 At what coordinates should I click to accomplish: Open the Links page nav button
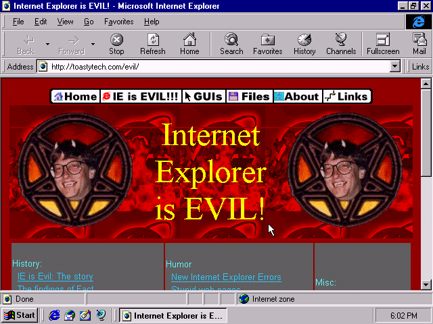pyautogui.click(x=346, y=97)
